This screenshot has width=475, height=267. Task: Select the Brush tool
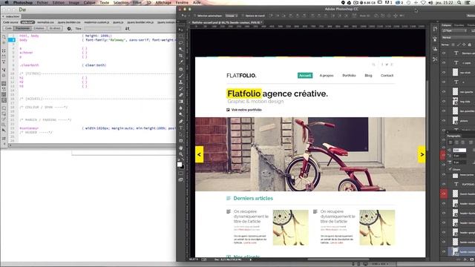tap(181, 76)
